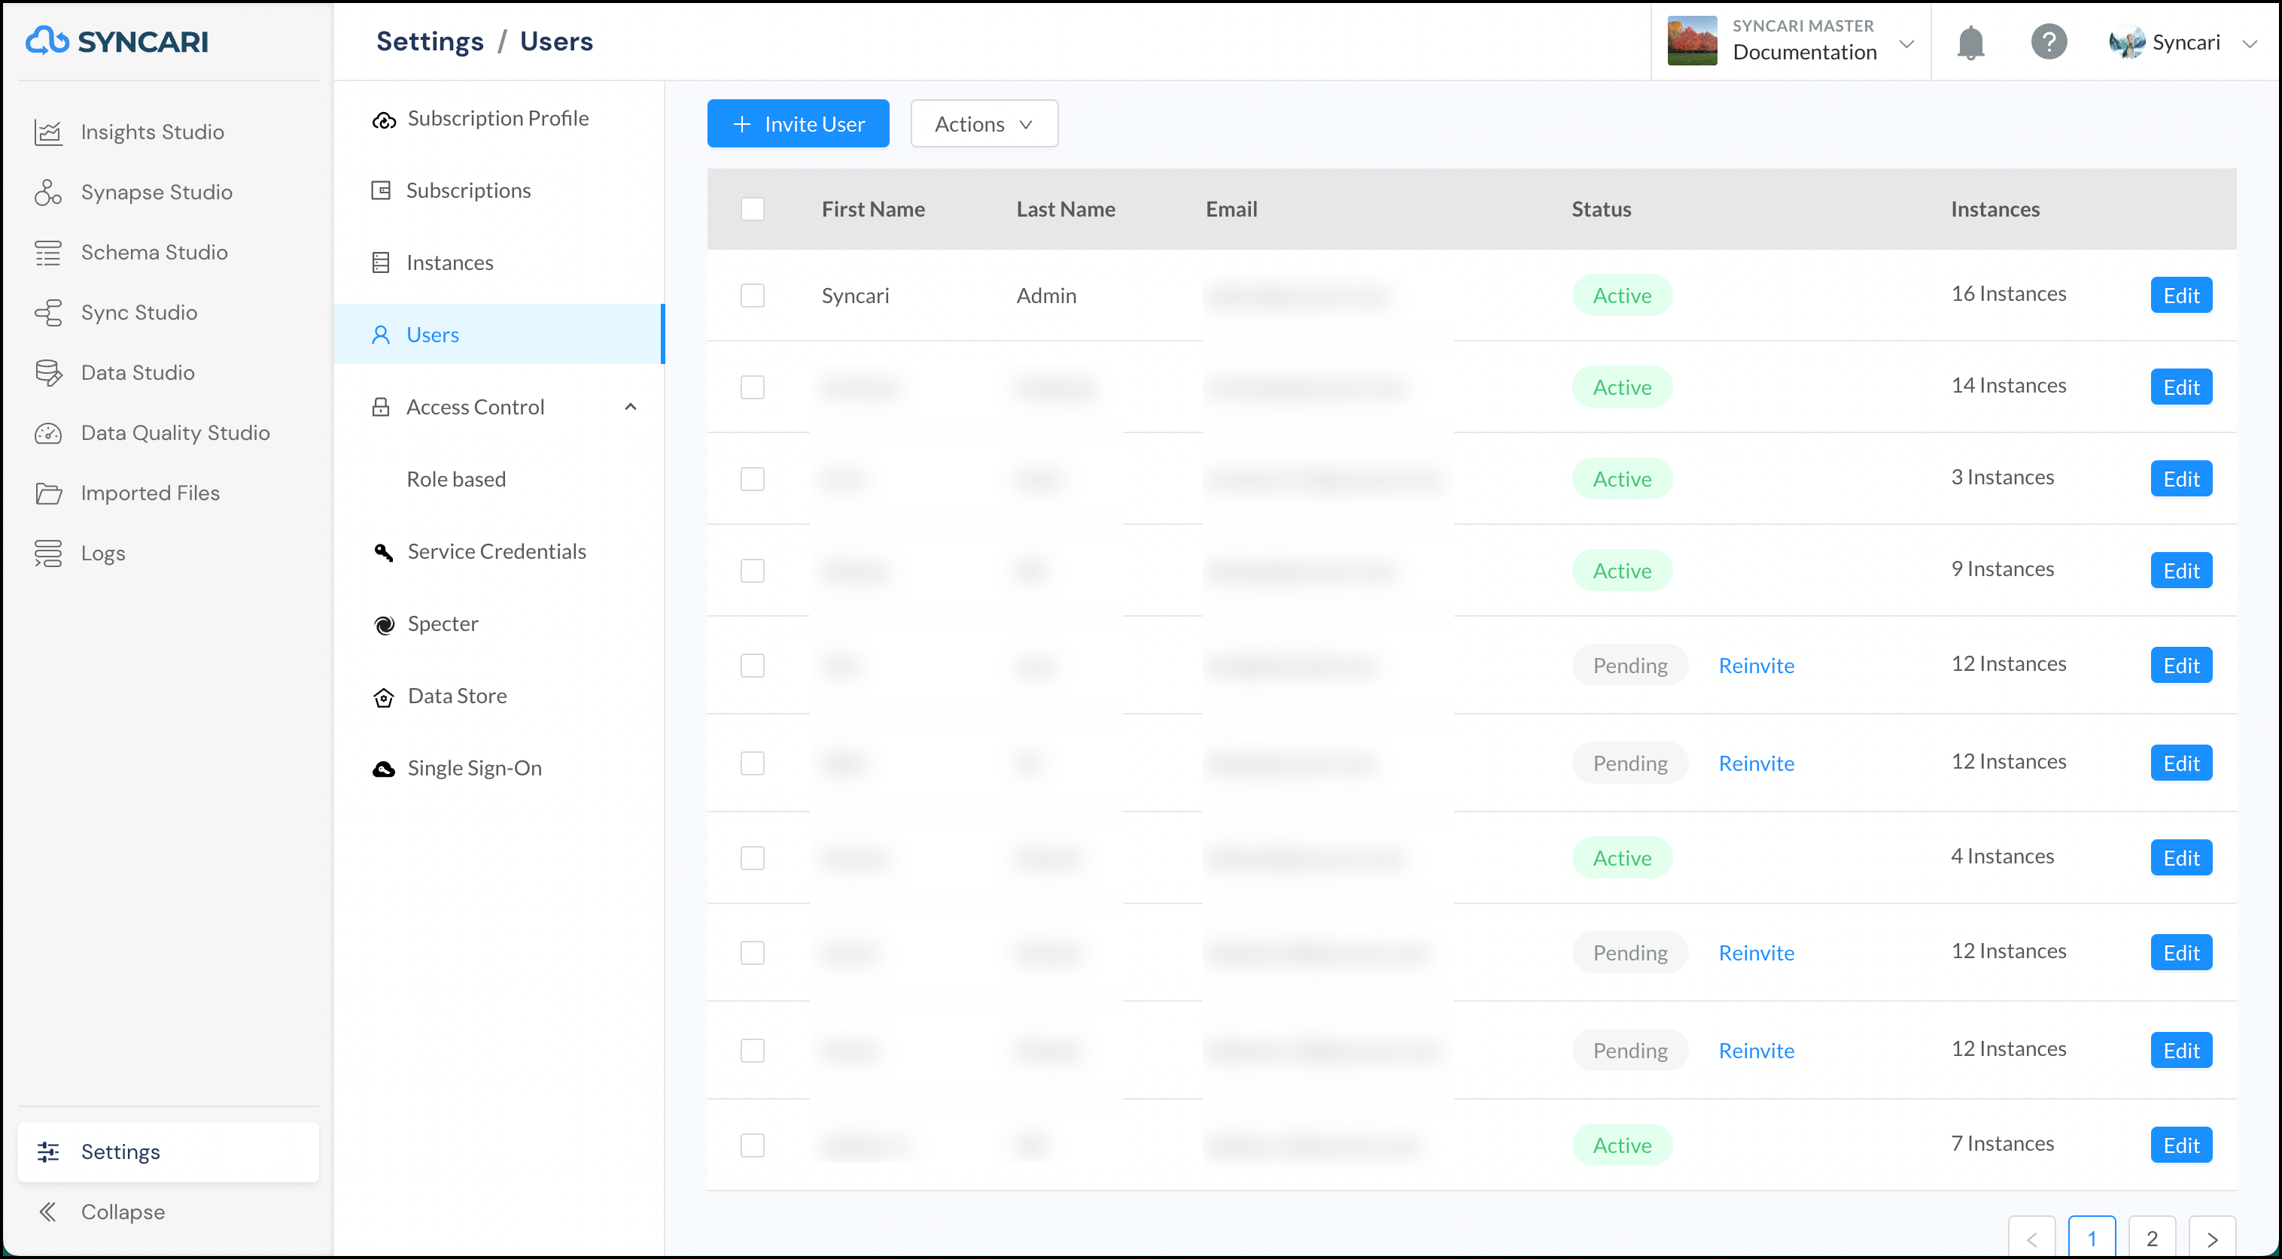The height and width of the screenshot is (1259, 2282).
Task: Click the Syncari user avatar
Action: pos(2126,41)
